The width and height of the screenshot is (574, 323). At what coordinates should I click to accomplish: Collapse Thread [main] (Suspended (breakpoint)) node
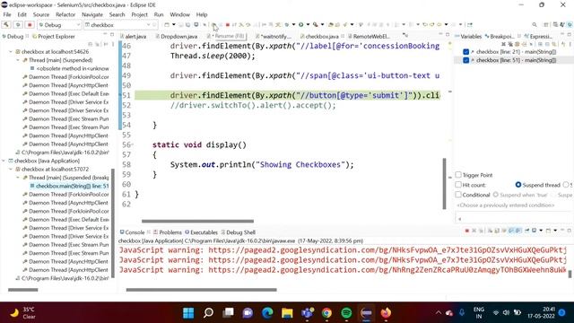pyautogui.click(x=18, y=178)
